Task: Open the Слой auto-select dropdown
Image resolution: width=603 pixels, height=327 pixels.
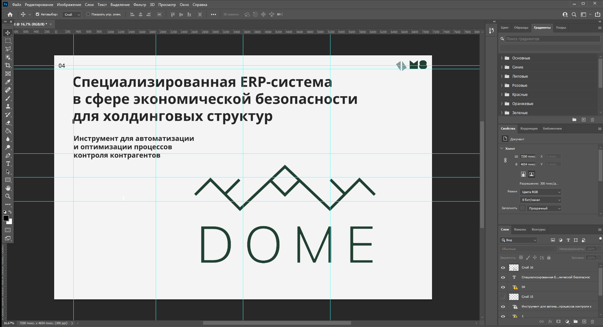Action: click(x=72, y=14)
